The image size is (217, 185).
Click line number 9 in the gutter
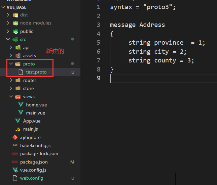pos(98,78)
